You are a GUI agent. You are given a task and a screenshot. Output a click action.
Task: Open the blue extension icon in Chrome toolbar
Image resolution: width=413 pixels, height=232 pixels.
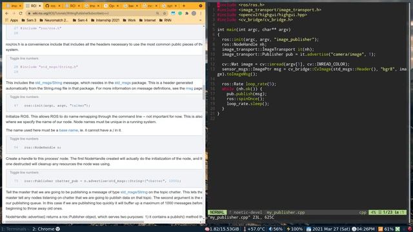[173, 13]
